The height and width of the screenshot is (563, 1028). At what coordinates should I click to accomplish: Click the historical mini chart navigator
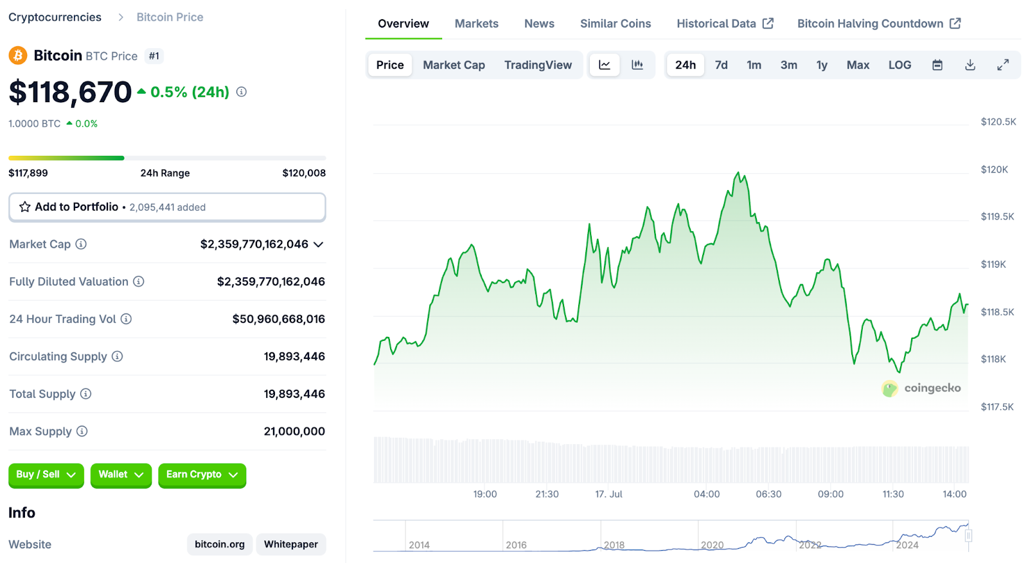(671, 536)
